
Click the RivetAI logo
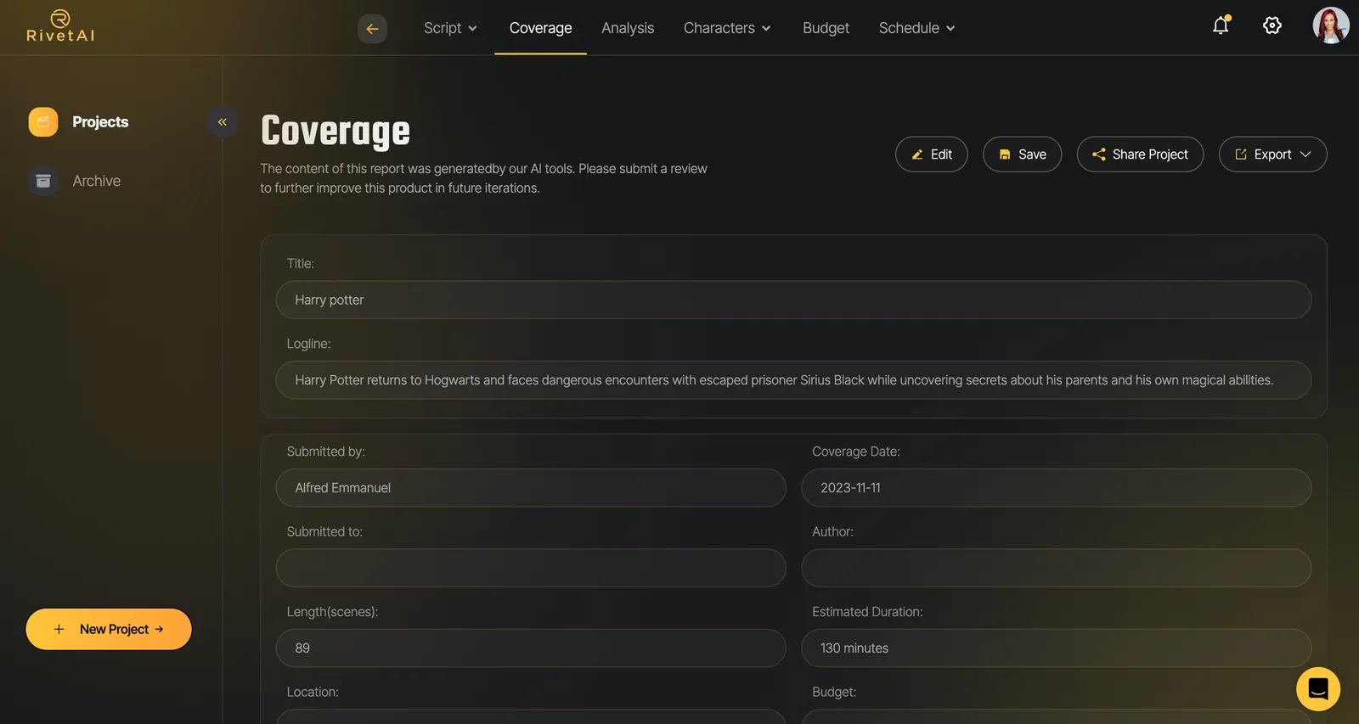pos(60,26)
